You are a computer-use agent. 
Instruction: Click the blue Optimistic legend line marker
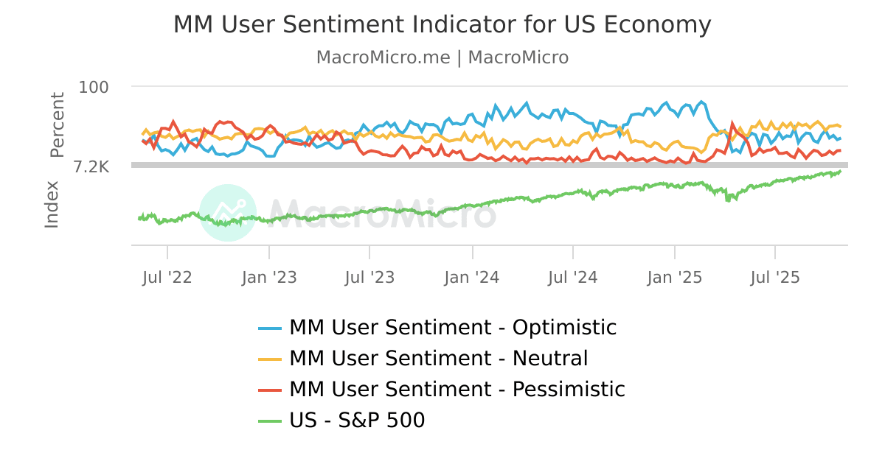point(269,327)
